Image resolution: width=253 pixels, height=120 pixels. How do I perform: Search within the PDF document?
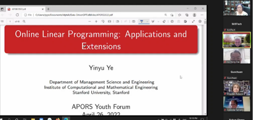[x=24, y=21]
